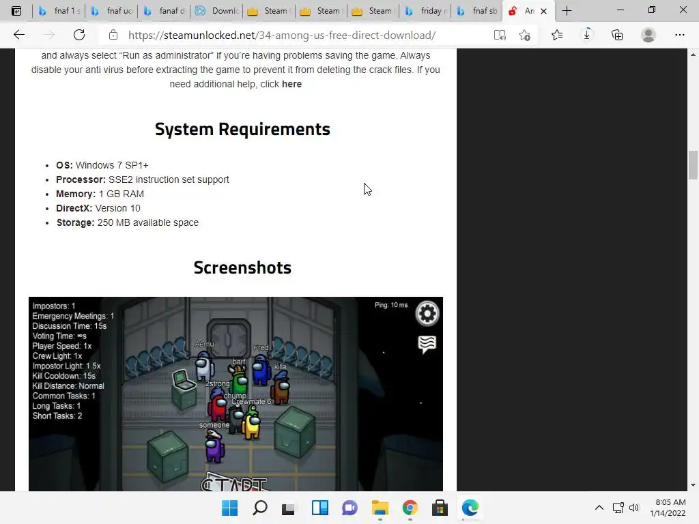Open the tab actions menu icon

point(16,11)
